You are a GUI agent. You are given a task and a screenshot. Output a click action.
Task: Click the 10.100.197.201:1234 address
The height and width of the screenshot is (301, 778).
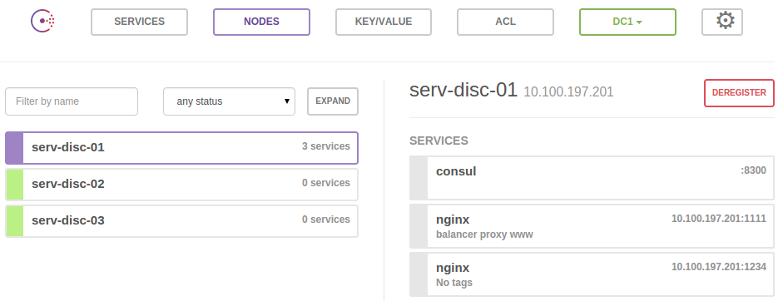(x=719, y=267)
